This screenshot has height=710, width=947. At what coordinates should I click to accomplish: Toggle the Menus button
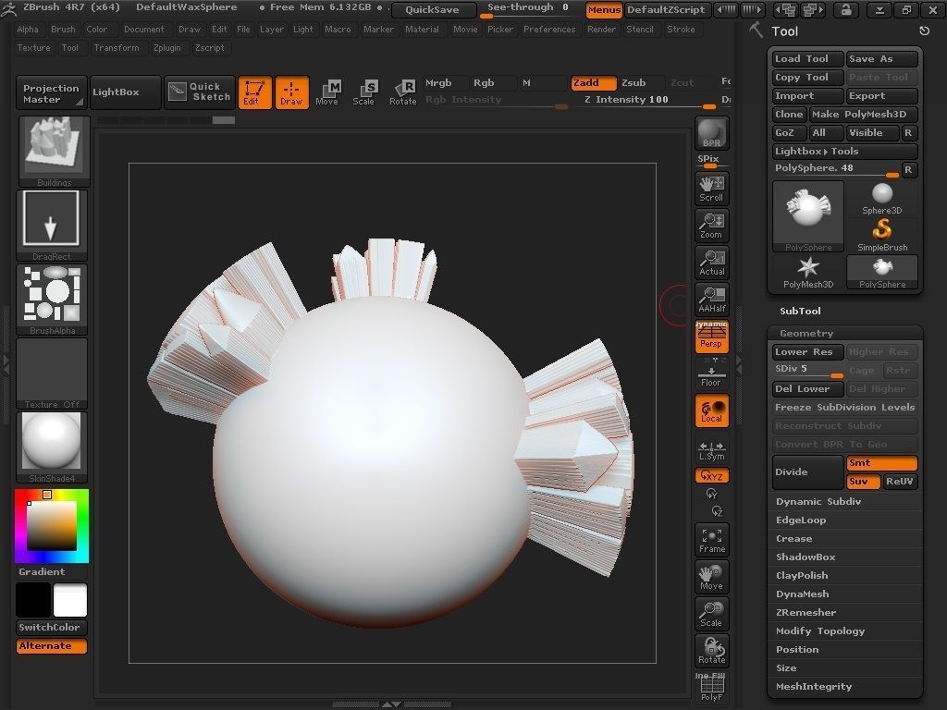(604, 9)
